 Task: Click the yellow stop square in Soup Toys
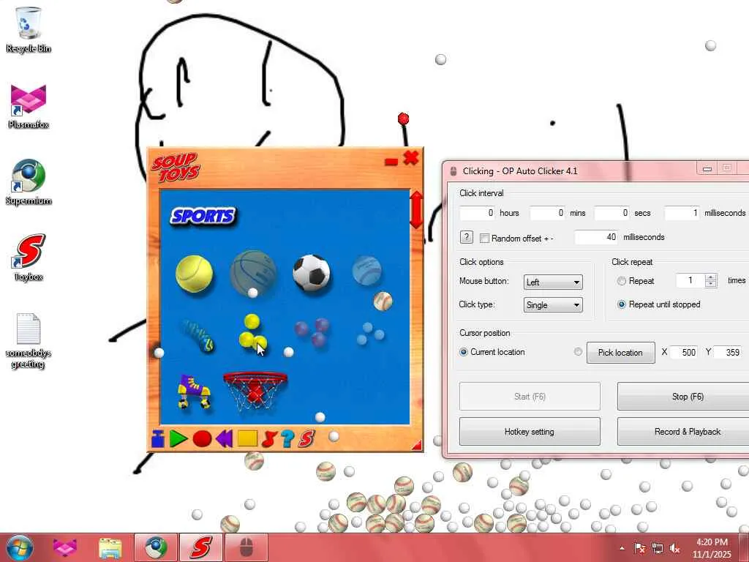(247, 438)
